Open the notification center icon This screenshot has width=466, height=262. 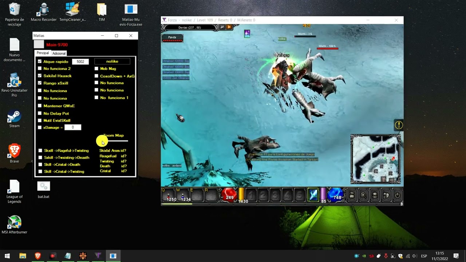point(456,256)
